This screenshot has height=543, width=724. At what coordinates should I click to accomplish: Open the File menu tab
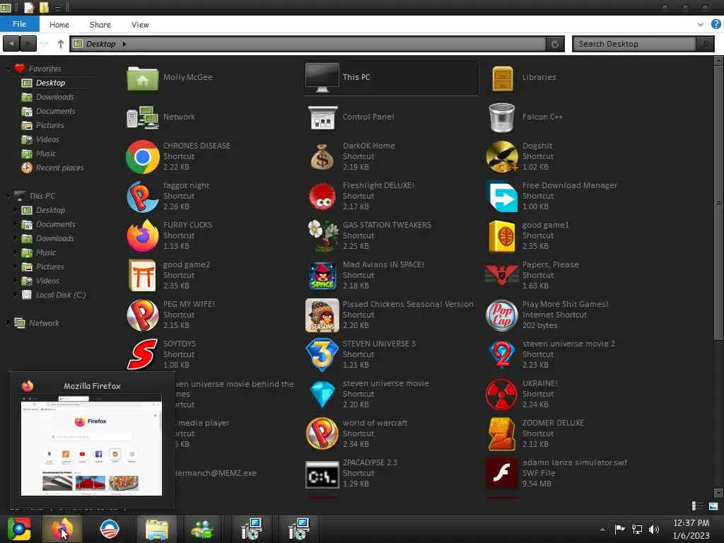[19, 24]
